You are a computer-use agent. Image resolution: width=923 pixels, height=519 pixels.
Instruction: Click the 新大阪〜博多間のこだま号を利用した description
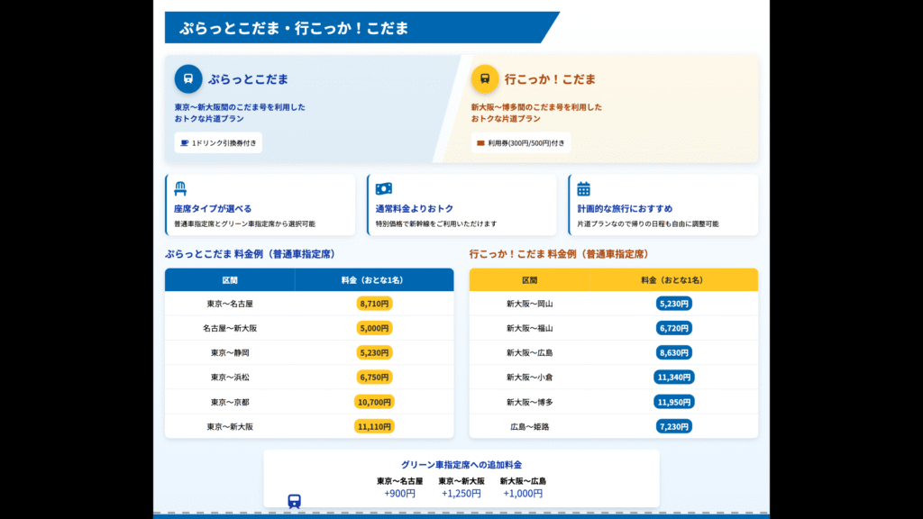[x=536, y=107]
